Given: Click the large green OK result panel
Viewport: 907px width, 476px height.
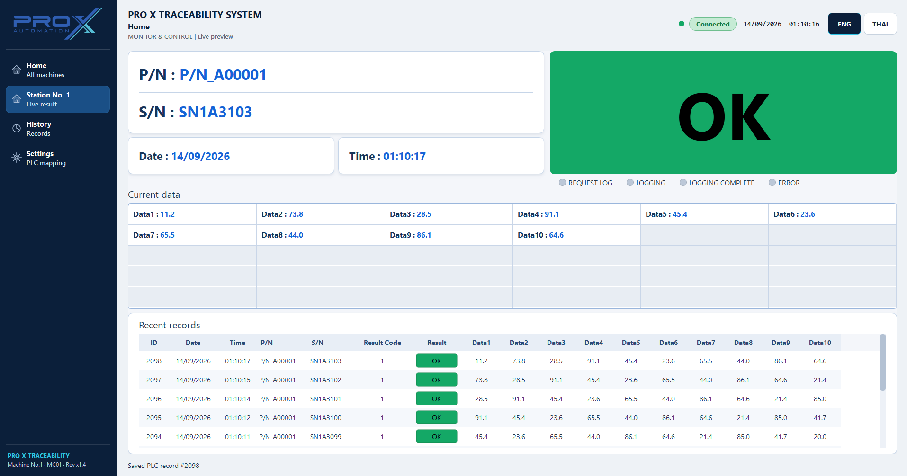Looking at the screenshot, I should (723, 113).
